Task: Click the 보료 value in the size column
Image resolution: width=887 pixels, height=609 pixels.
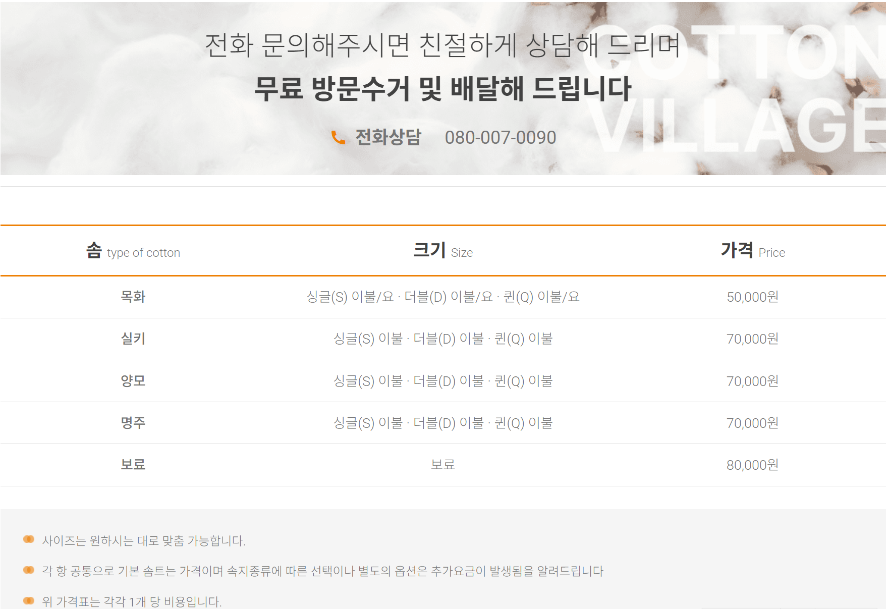Action: pyautogui.click(x=443, y=465)
